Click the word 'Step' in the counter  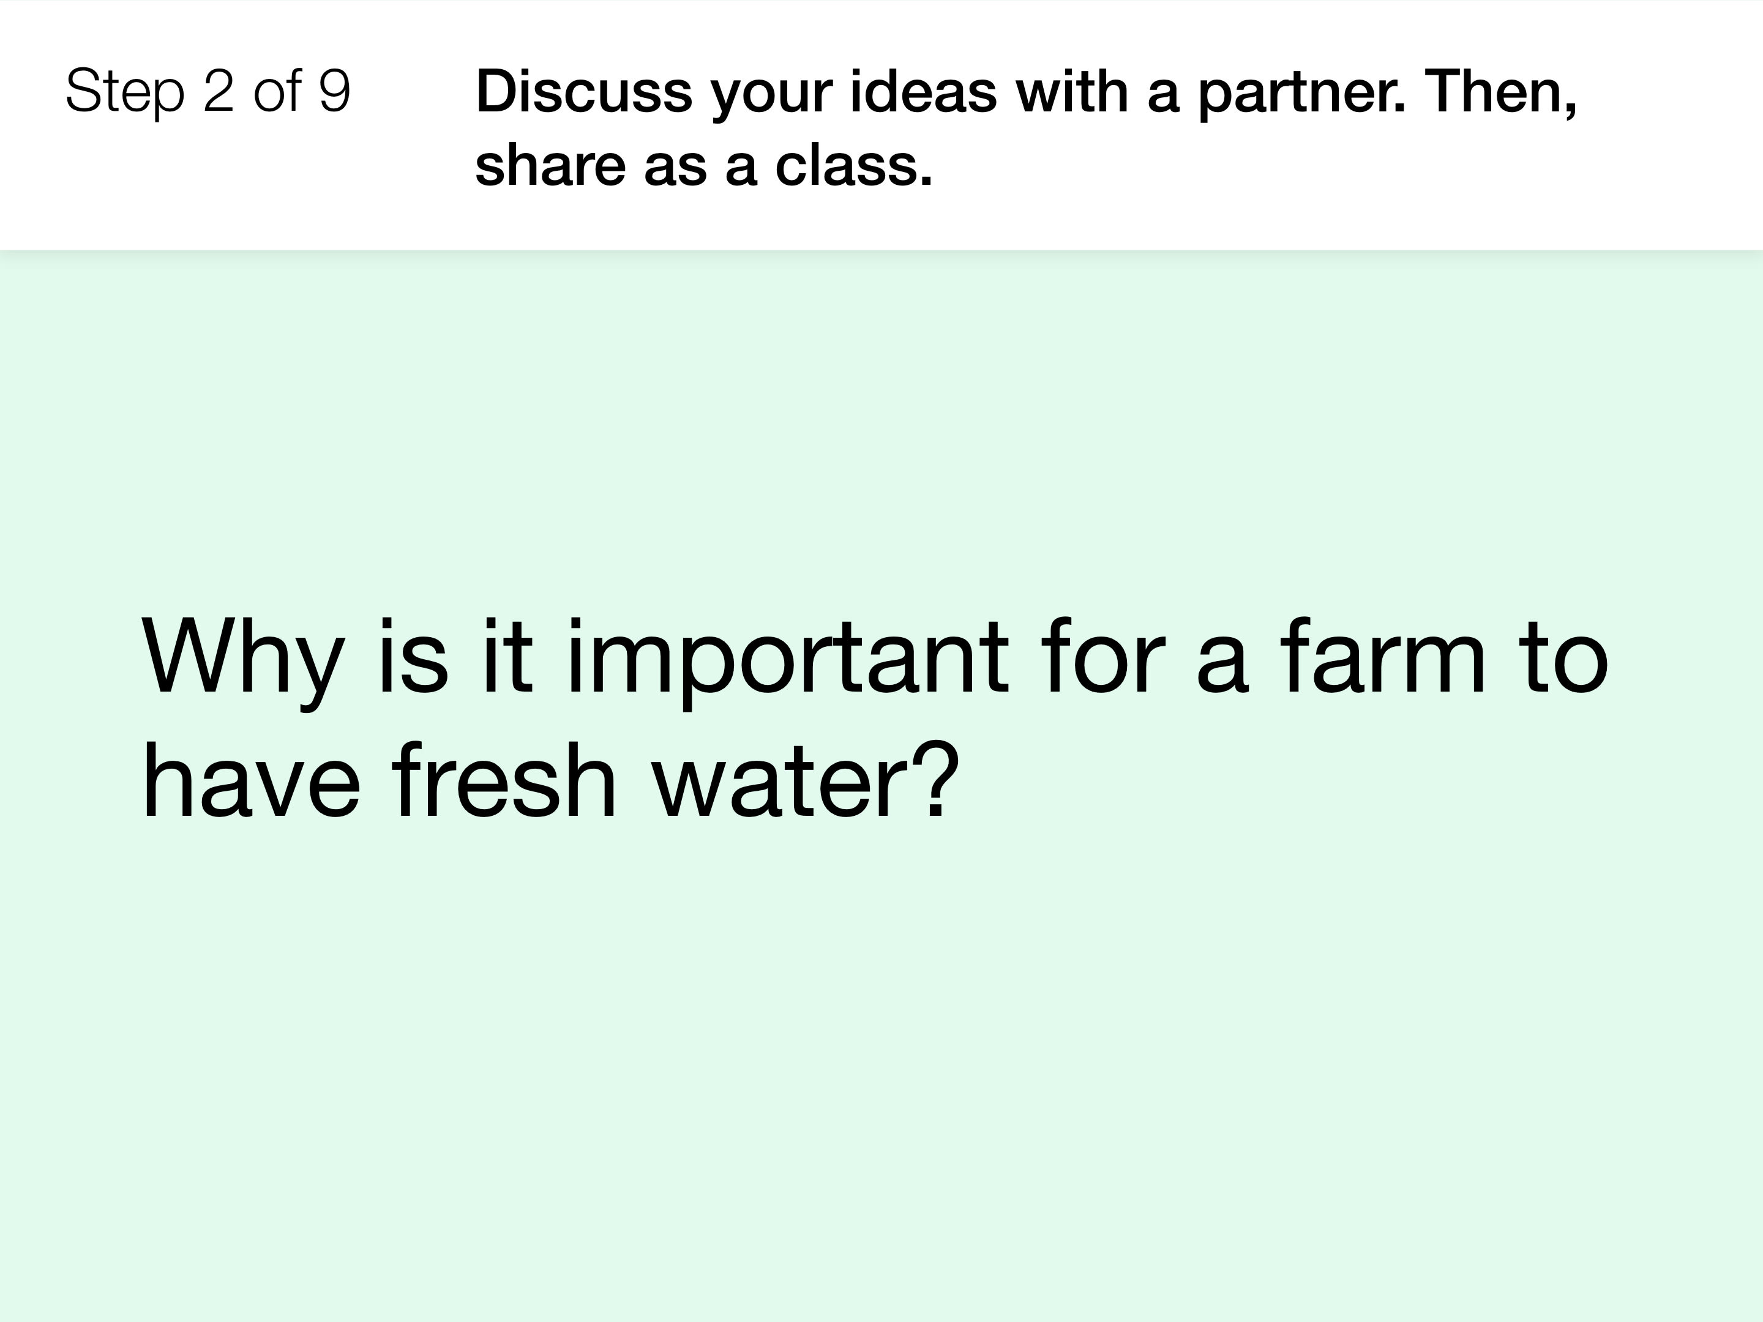(125, 93)
